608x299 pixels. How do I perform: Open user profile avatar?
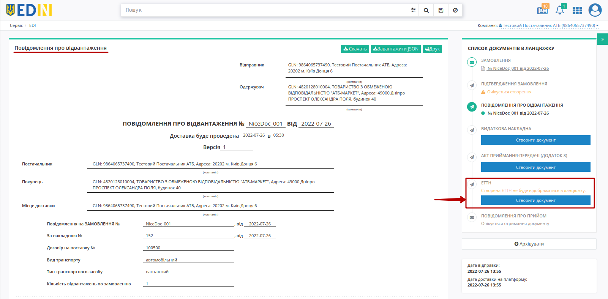[595, 10]
